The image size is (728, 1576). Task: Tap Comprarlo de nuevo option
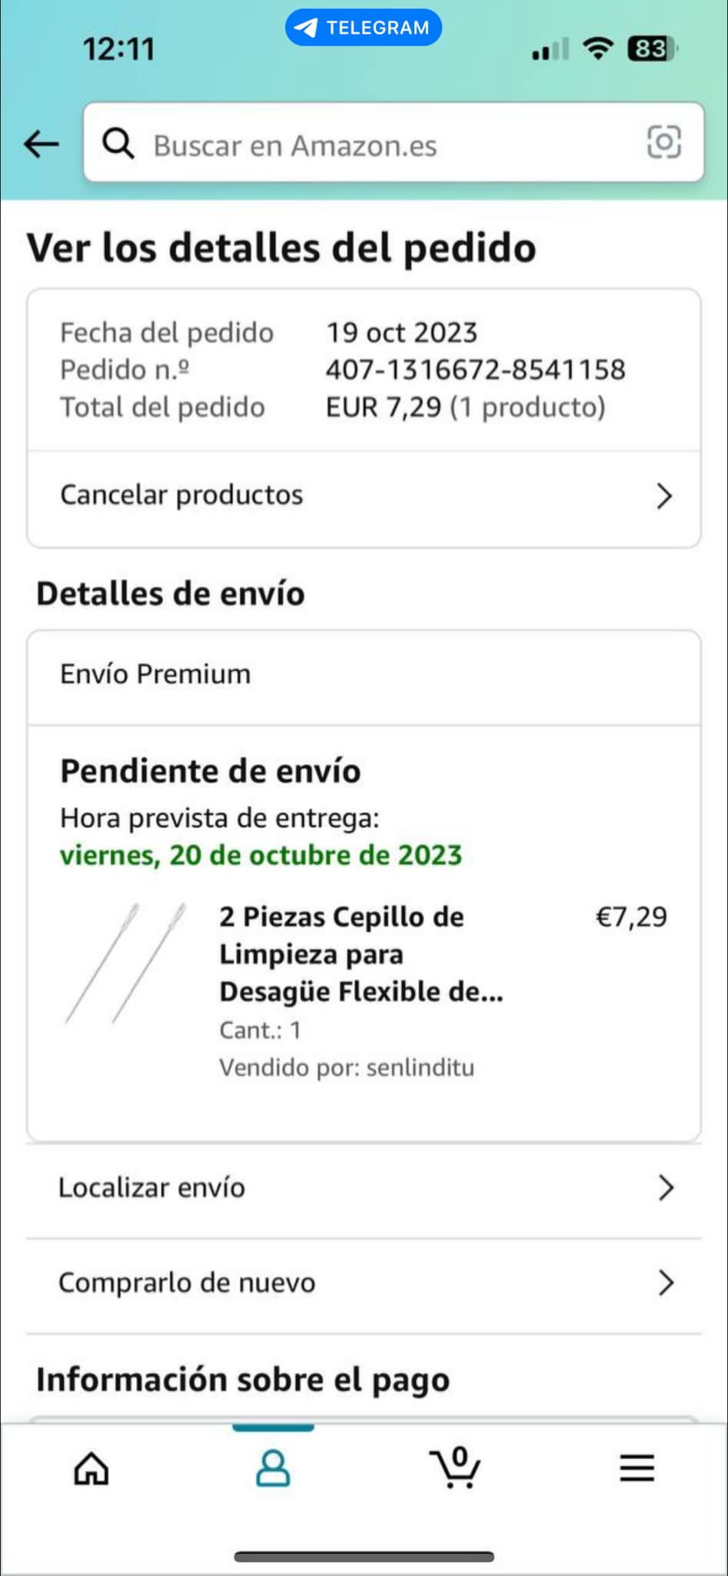pyautogui.click(x=187, y=1283)
